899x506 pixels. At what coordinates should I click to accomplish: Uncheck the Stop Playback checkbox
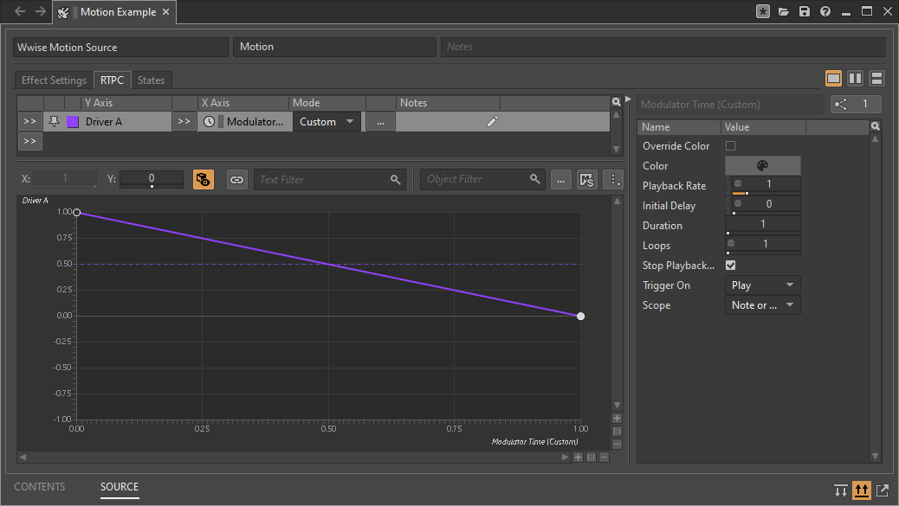click(730, 266)
